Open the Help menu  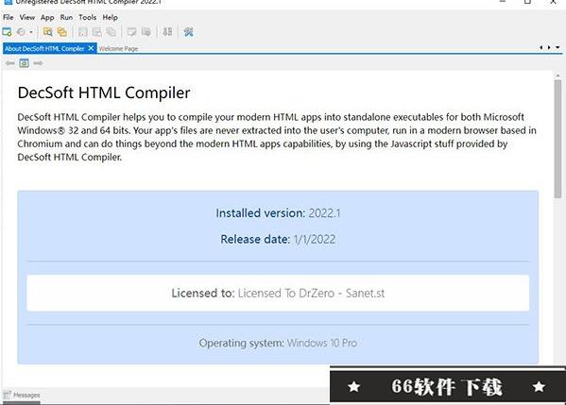pos(111,17)
